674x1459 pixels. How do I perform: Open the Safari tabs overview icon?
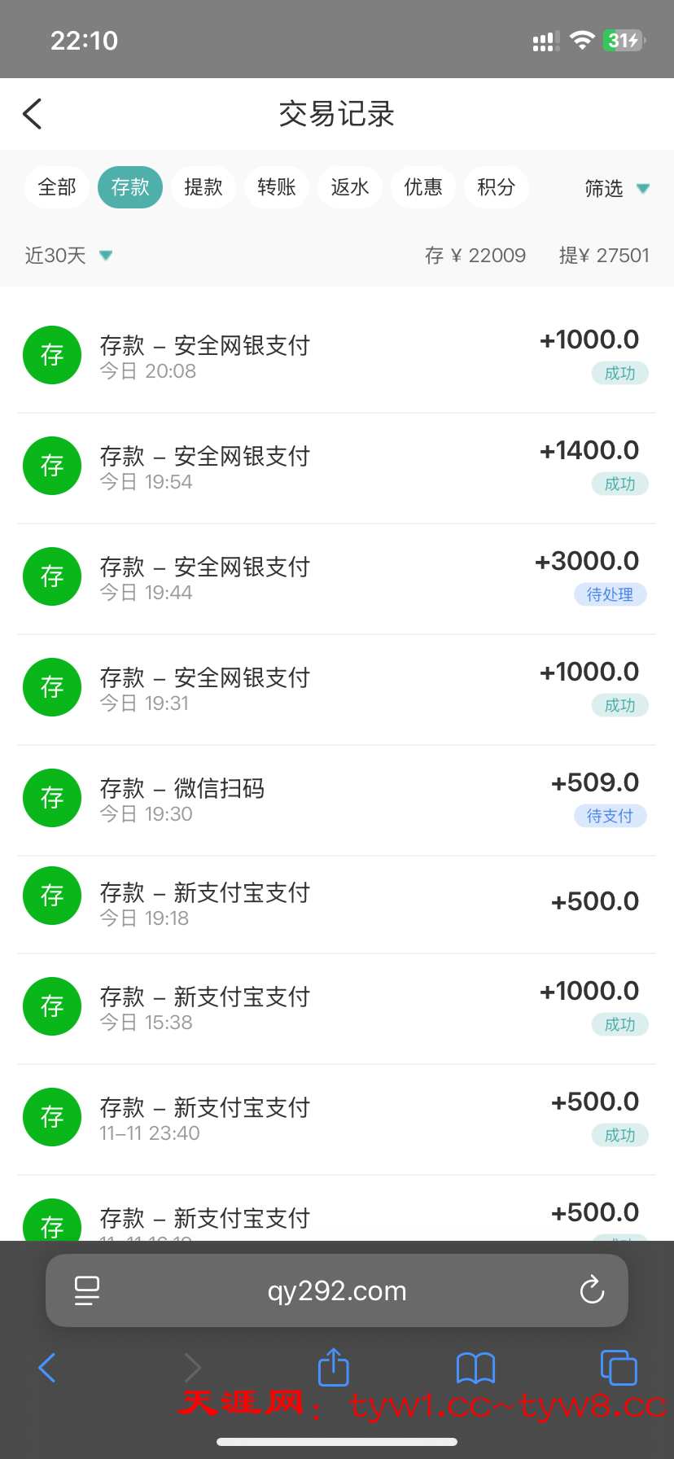pyautogui.click(x=619, y=1367)
